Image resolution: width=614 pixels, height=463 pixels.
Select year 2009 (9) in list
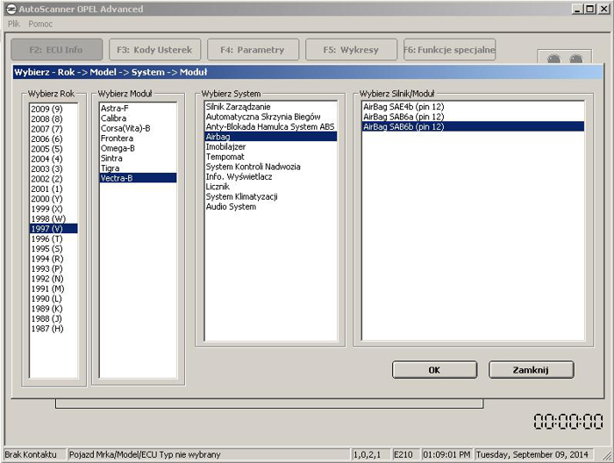coord(46,109)
